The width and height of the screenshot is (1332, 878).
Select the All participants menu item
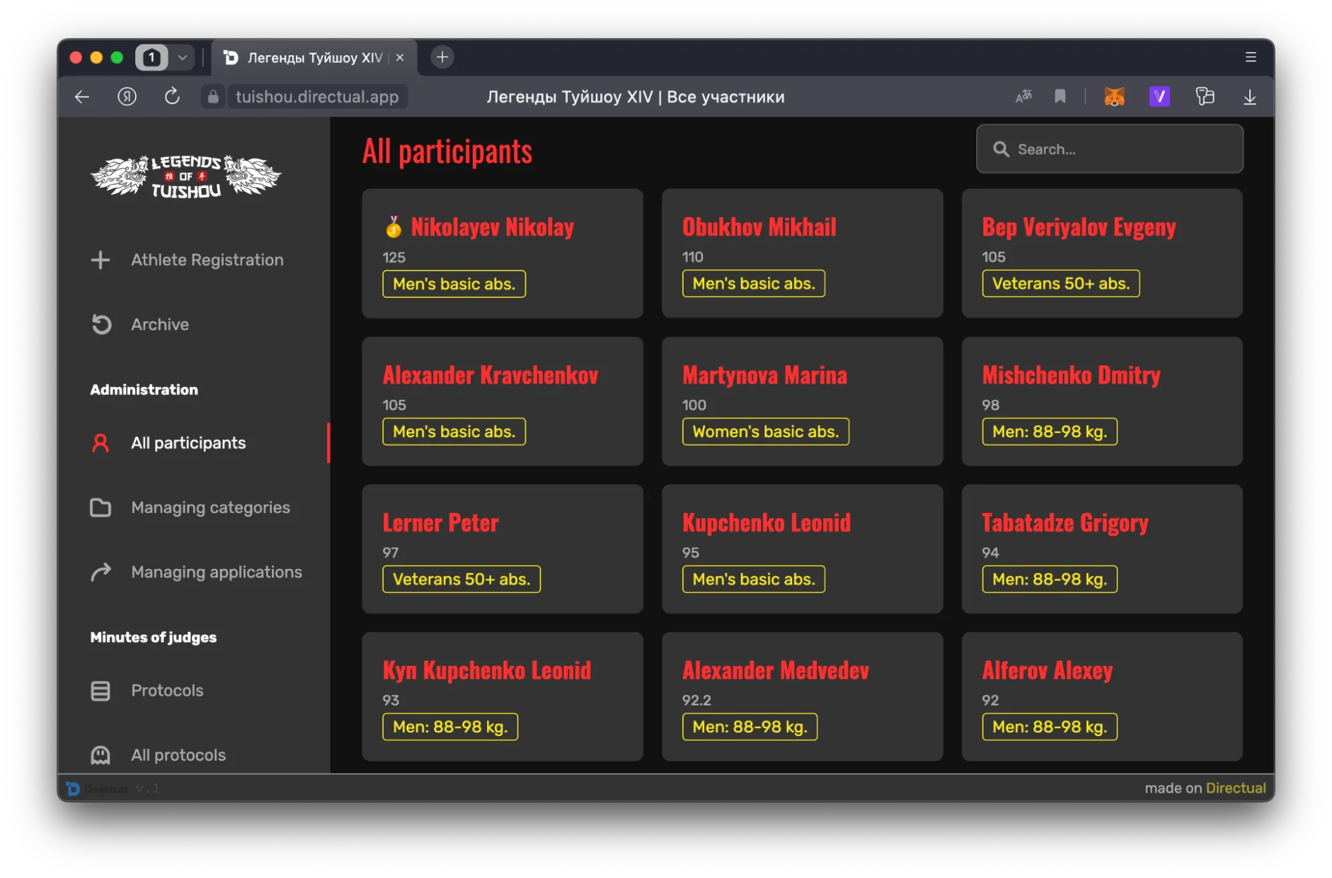tap(188, 443)
